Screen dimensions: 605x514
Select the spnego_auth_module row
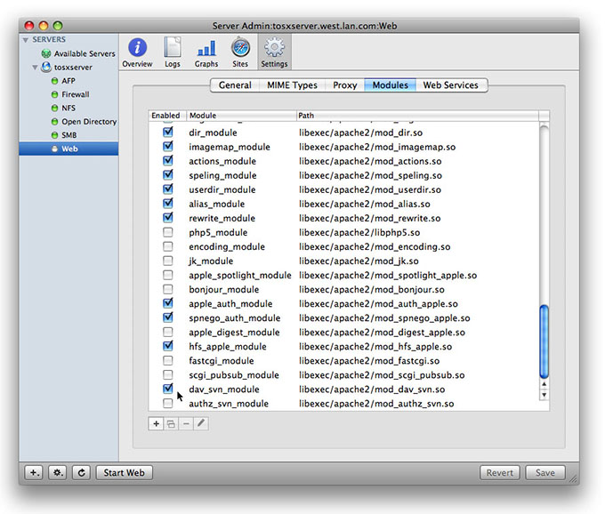pos(344,317)
